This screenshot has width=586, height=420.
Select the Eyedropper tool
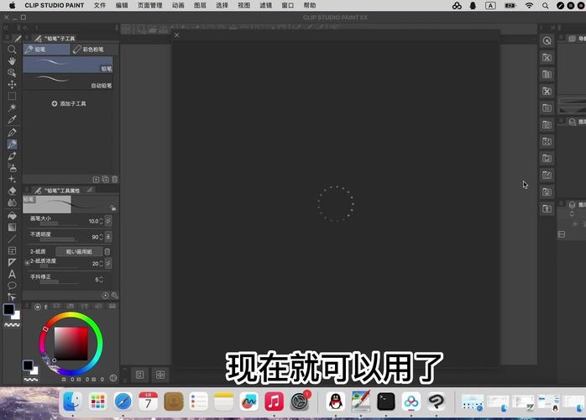coord(12,119)
